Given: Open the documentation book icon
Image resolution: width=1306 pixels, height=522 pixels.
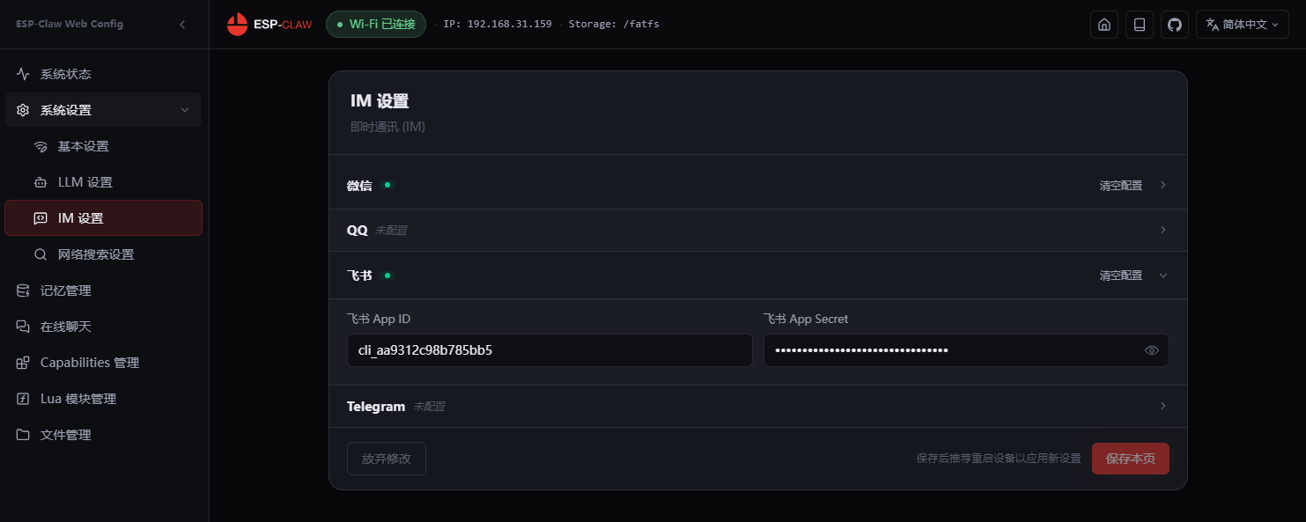Looking at the screenshot, I should pos(1140,25).
